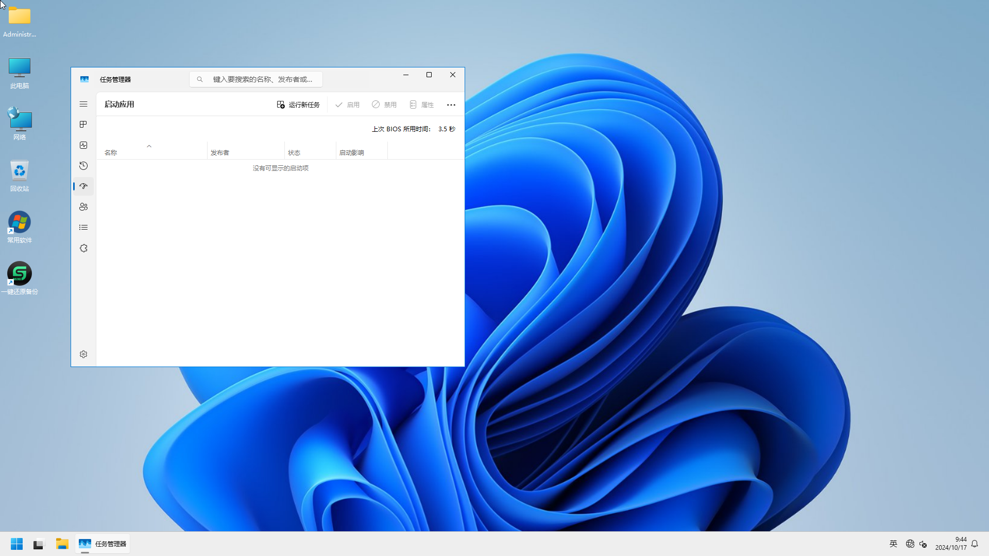Select the Startup apps page icon
The height and width of the screenshot is (556, 989).
coord(83,186)
